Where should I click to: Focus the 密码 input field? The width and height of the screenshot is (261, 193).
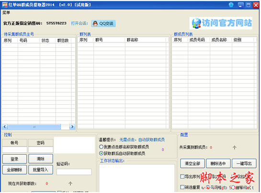41,150
